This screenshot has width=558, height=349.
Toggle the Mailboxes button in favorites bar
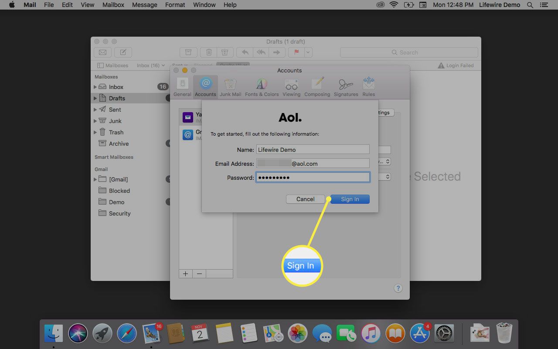[x=112, y=65]
